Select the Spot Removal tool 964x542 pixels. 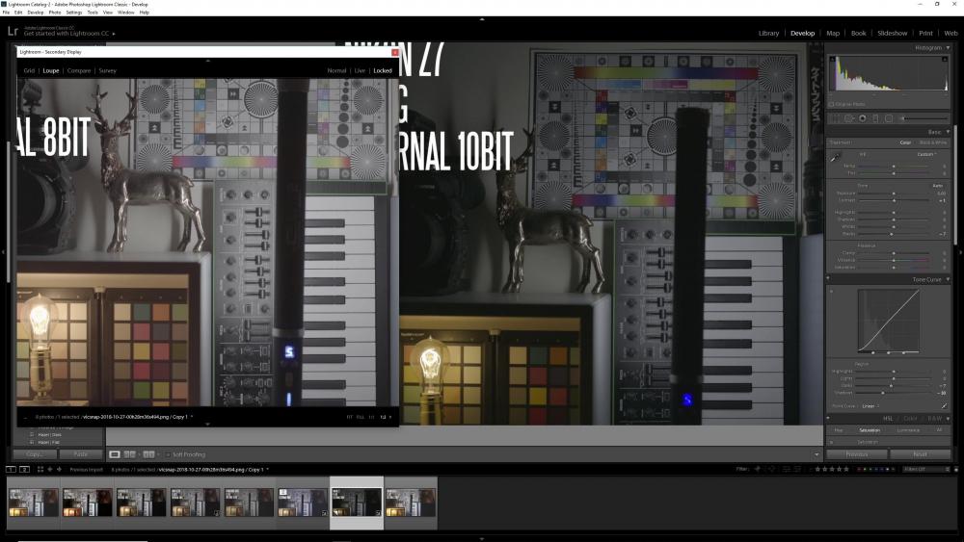[849, 118]
